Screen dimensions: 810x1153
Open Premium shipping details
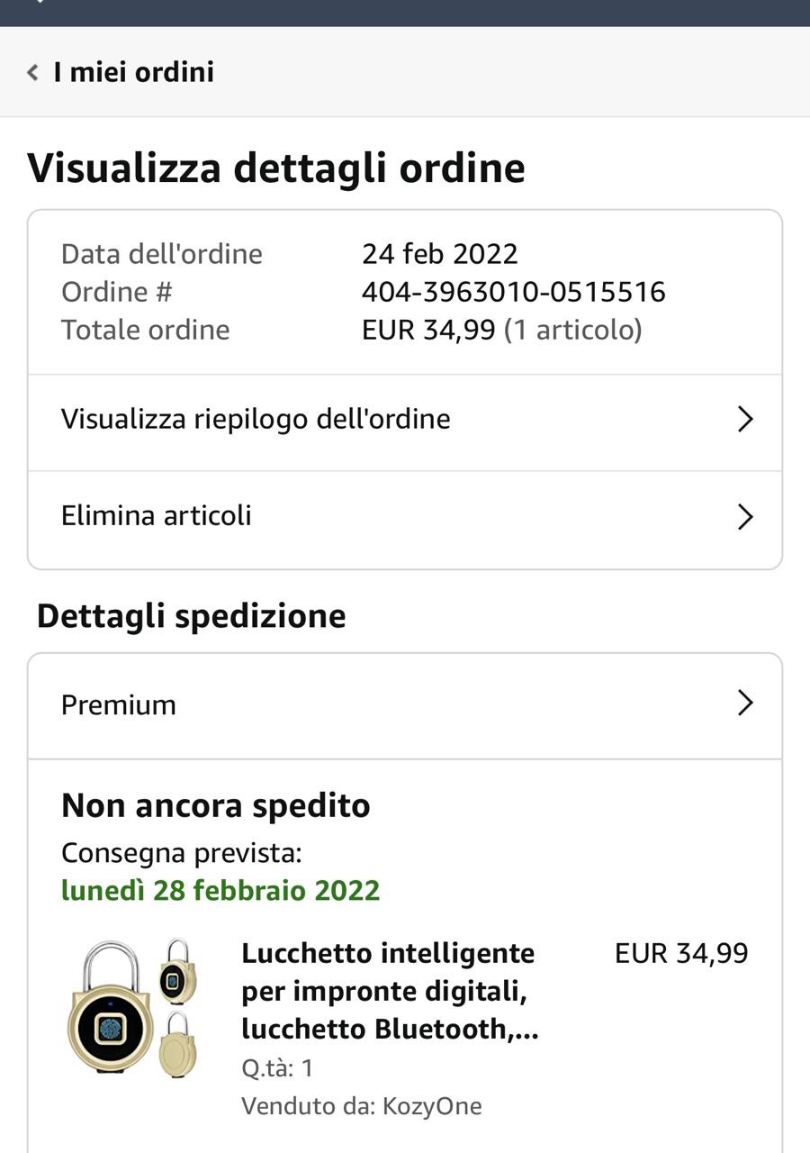119,704
